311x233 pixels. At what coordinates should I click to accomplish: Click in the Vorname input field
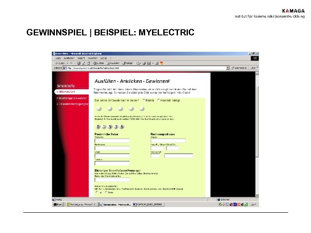click(112, 141)
